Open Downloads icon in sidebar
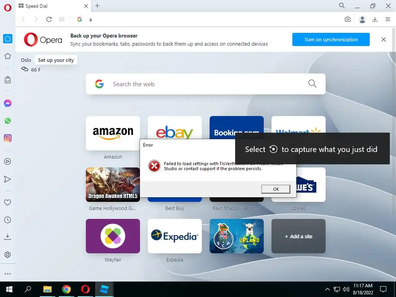The height and width of the screenshot is (297, 396). 8,237
